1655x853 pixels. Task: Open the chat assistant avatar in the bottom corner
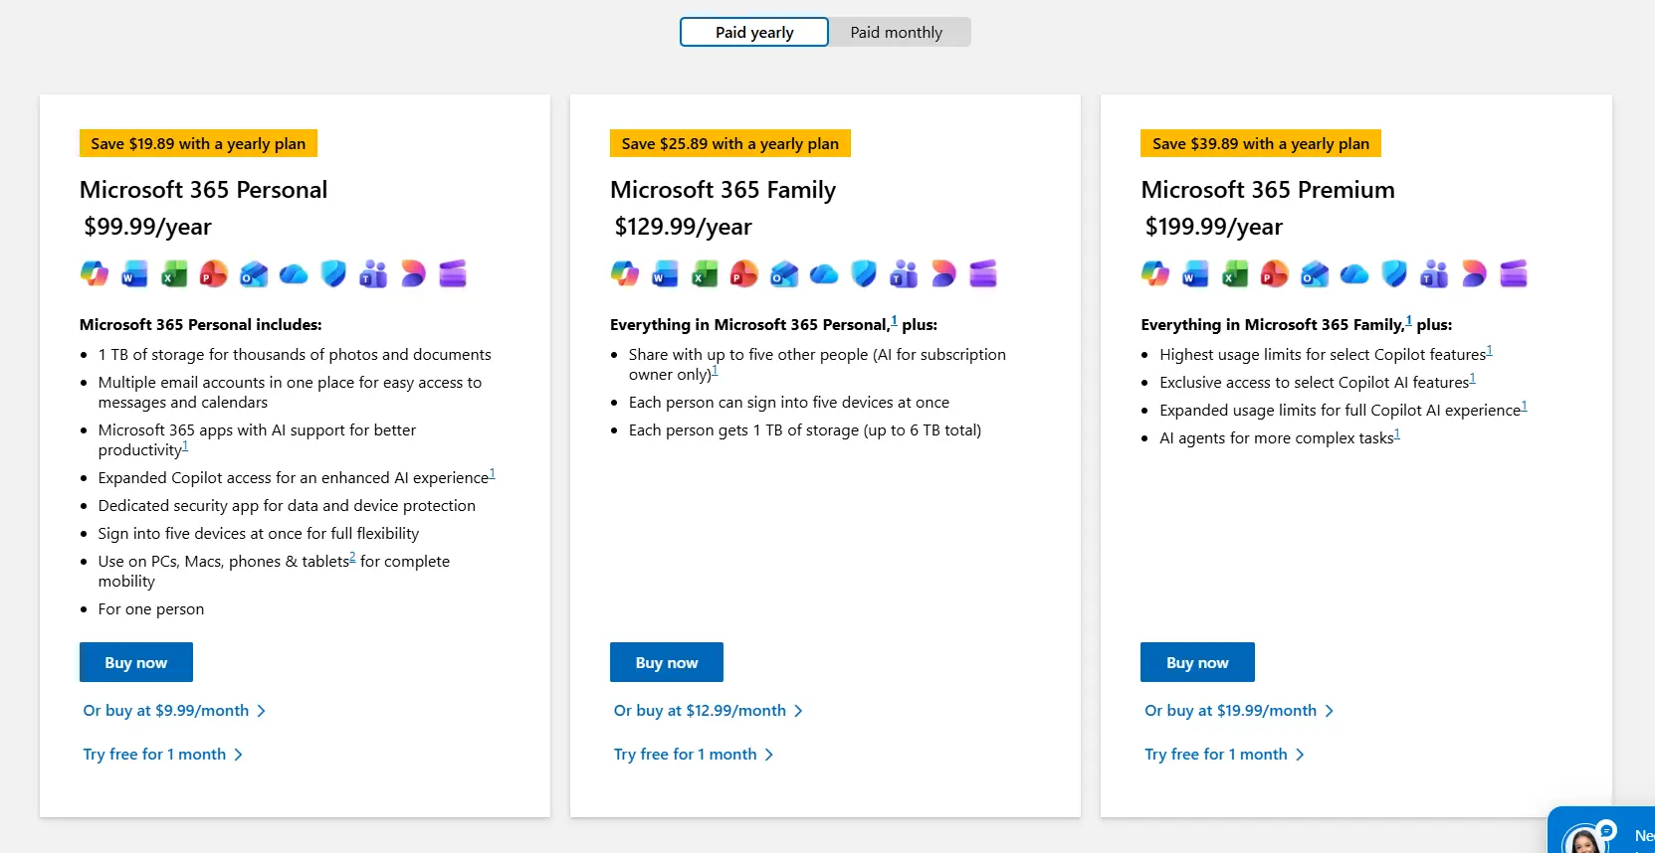click(x=1582, y=840)
